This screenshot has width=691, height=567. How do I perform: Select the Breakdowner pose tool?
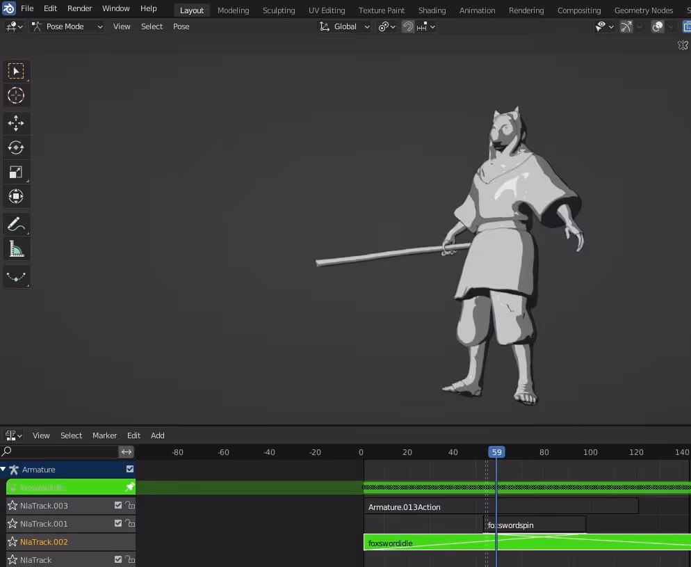pos(16,277)
